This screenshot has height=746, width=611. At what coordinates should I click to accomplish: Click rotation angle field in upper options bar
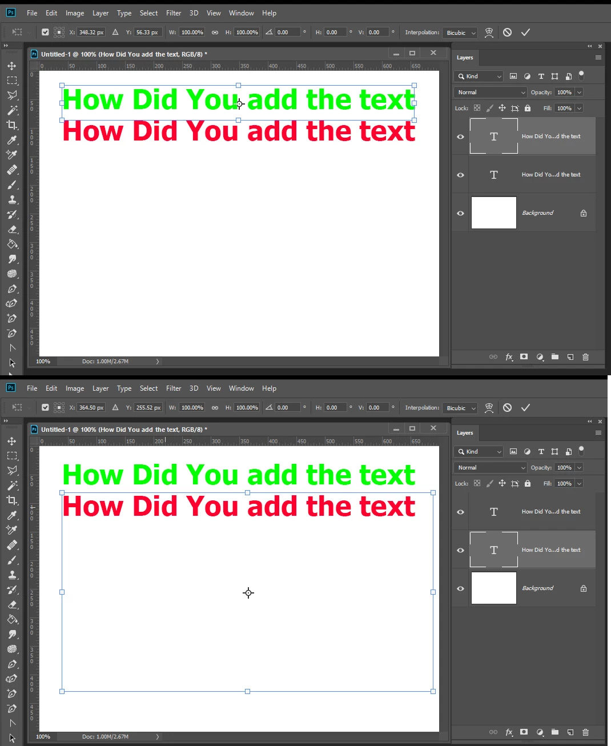click(288, 33)
